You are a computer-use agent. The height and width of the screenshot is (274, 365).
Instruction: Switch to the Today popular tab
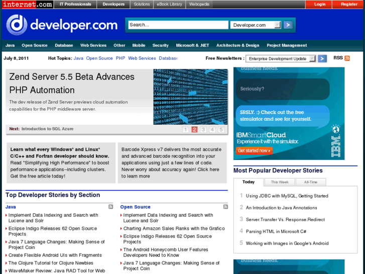click(x=249, y=182)
